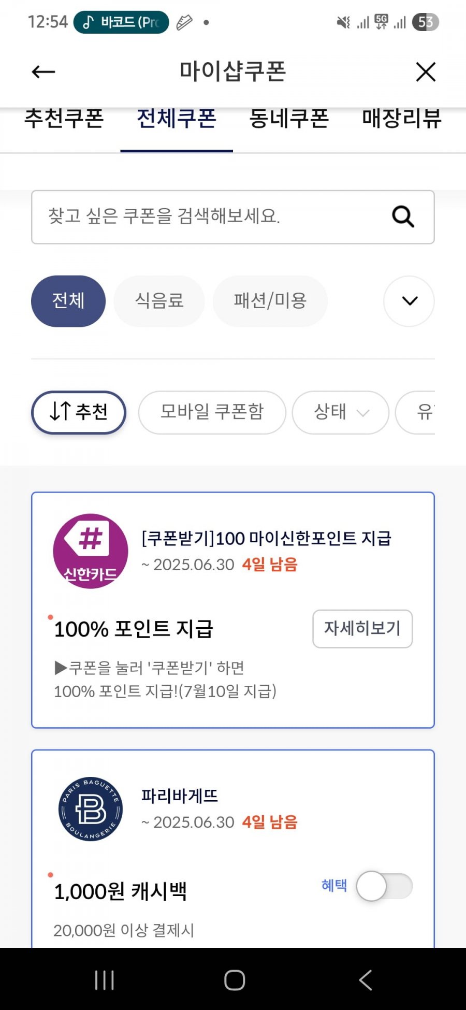
Task: Open the 상태 dropdown filter
Action: click(x=341, y=412)
